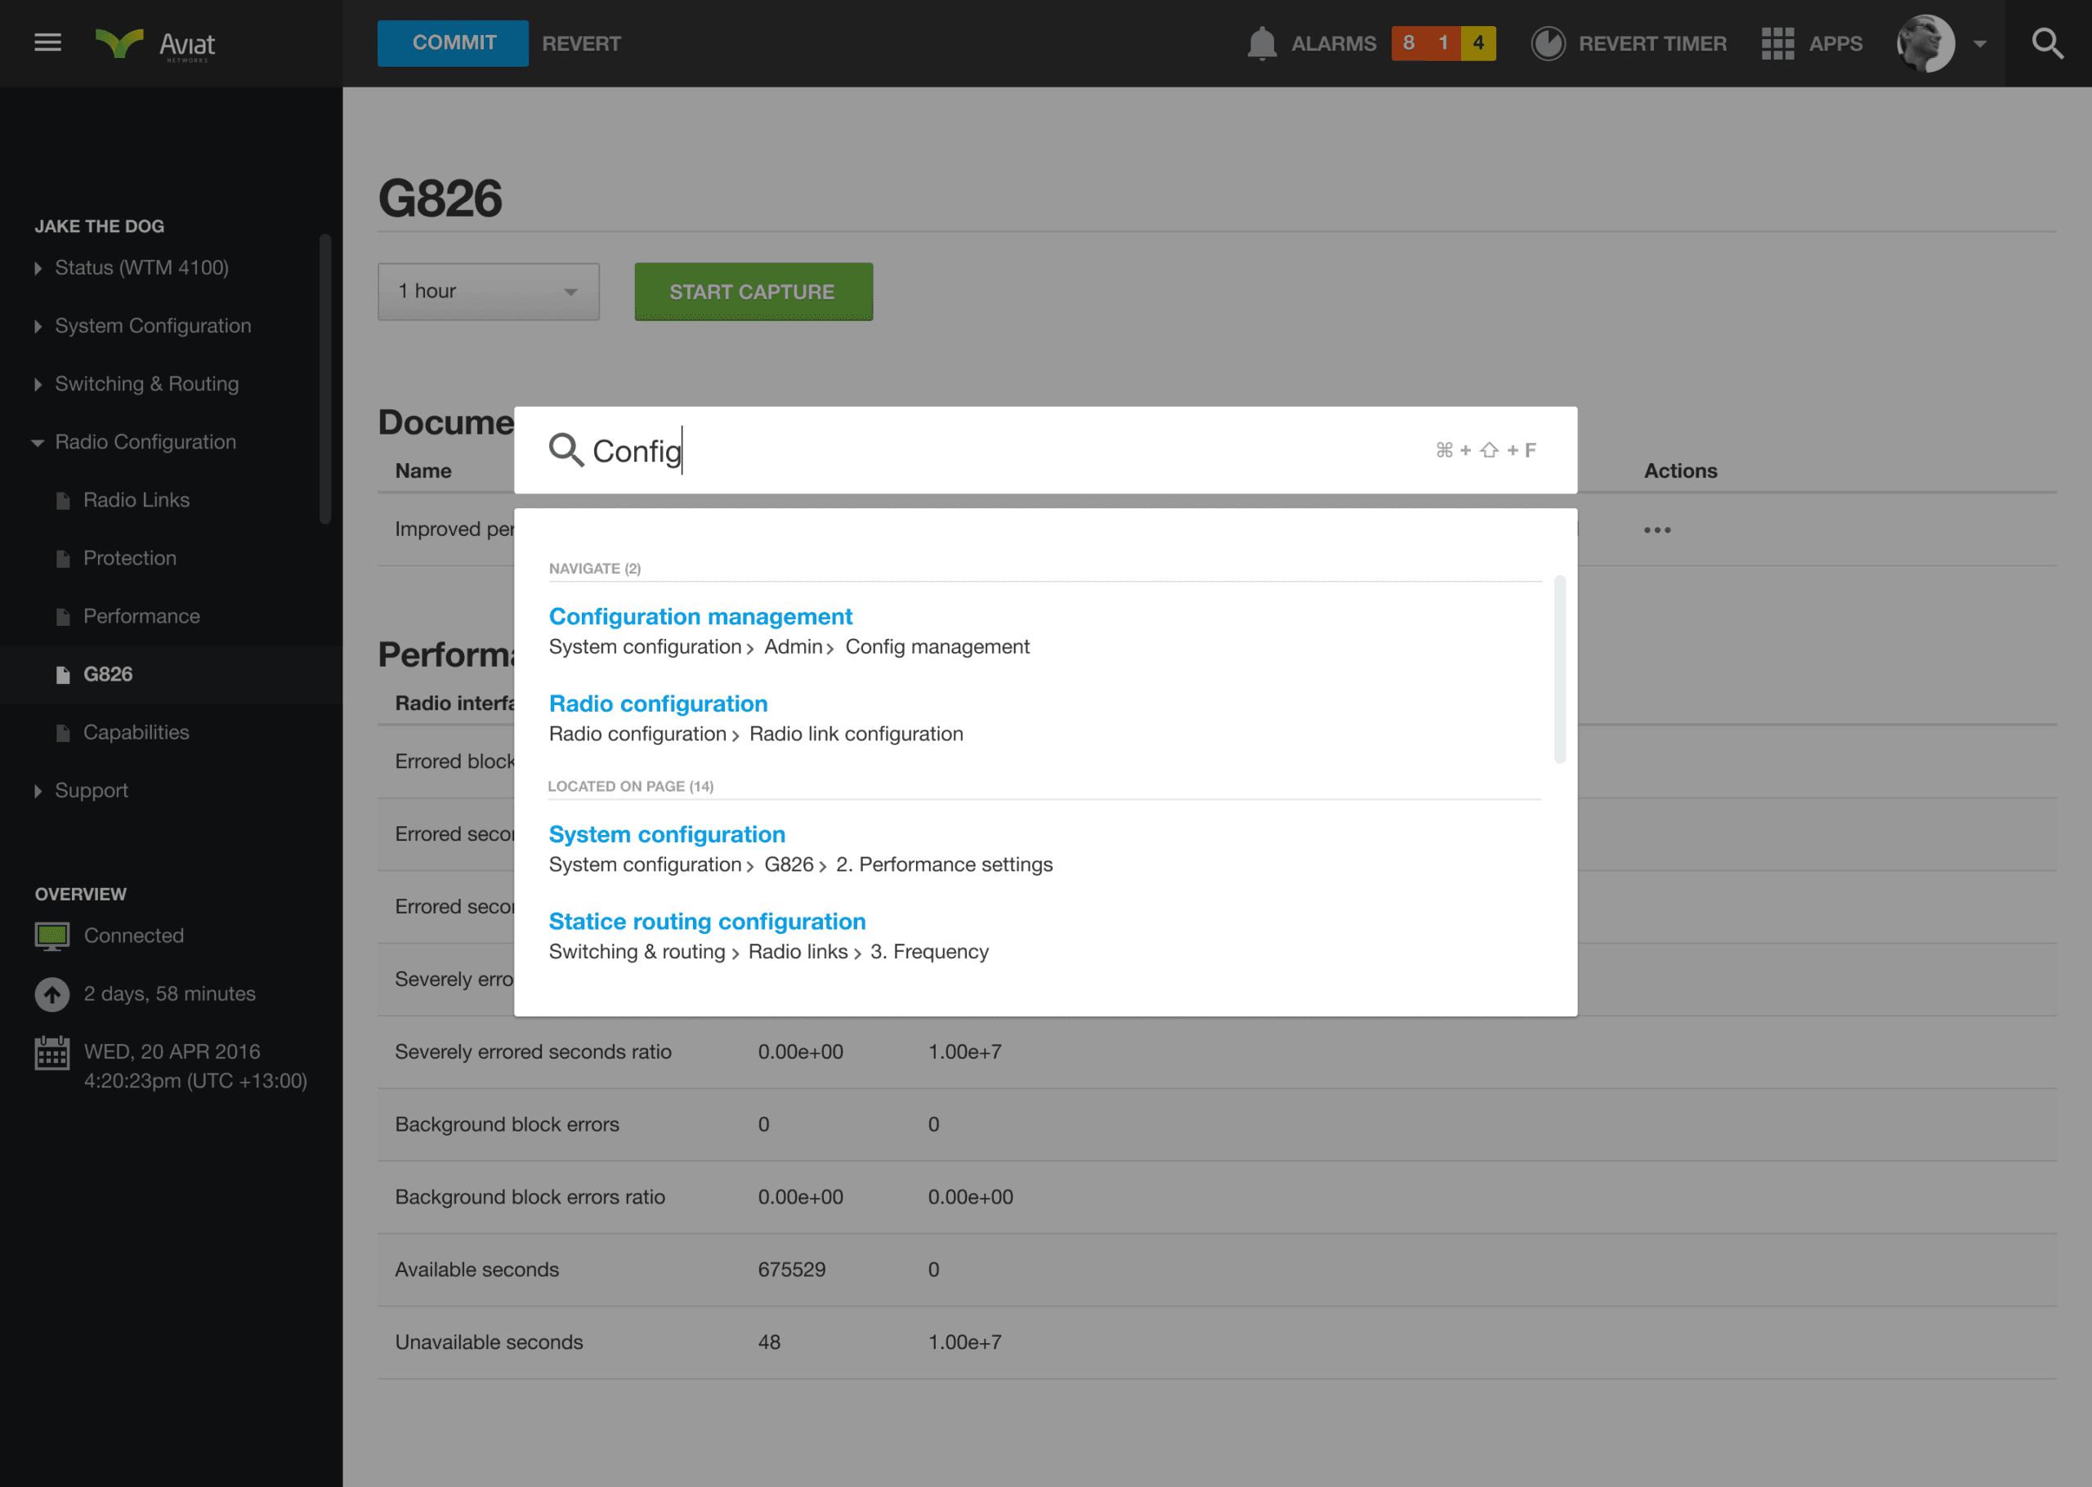Collapse Radio Configuration tree arrow
The height and width of the screenshot is (1487, 2092).
(38, 443)
